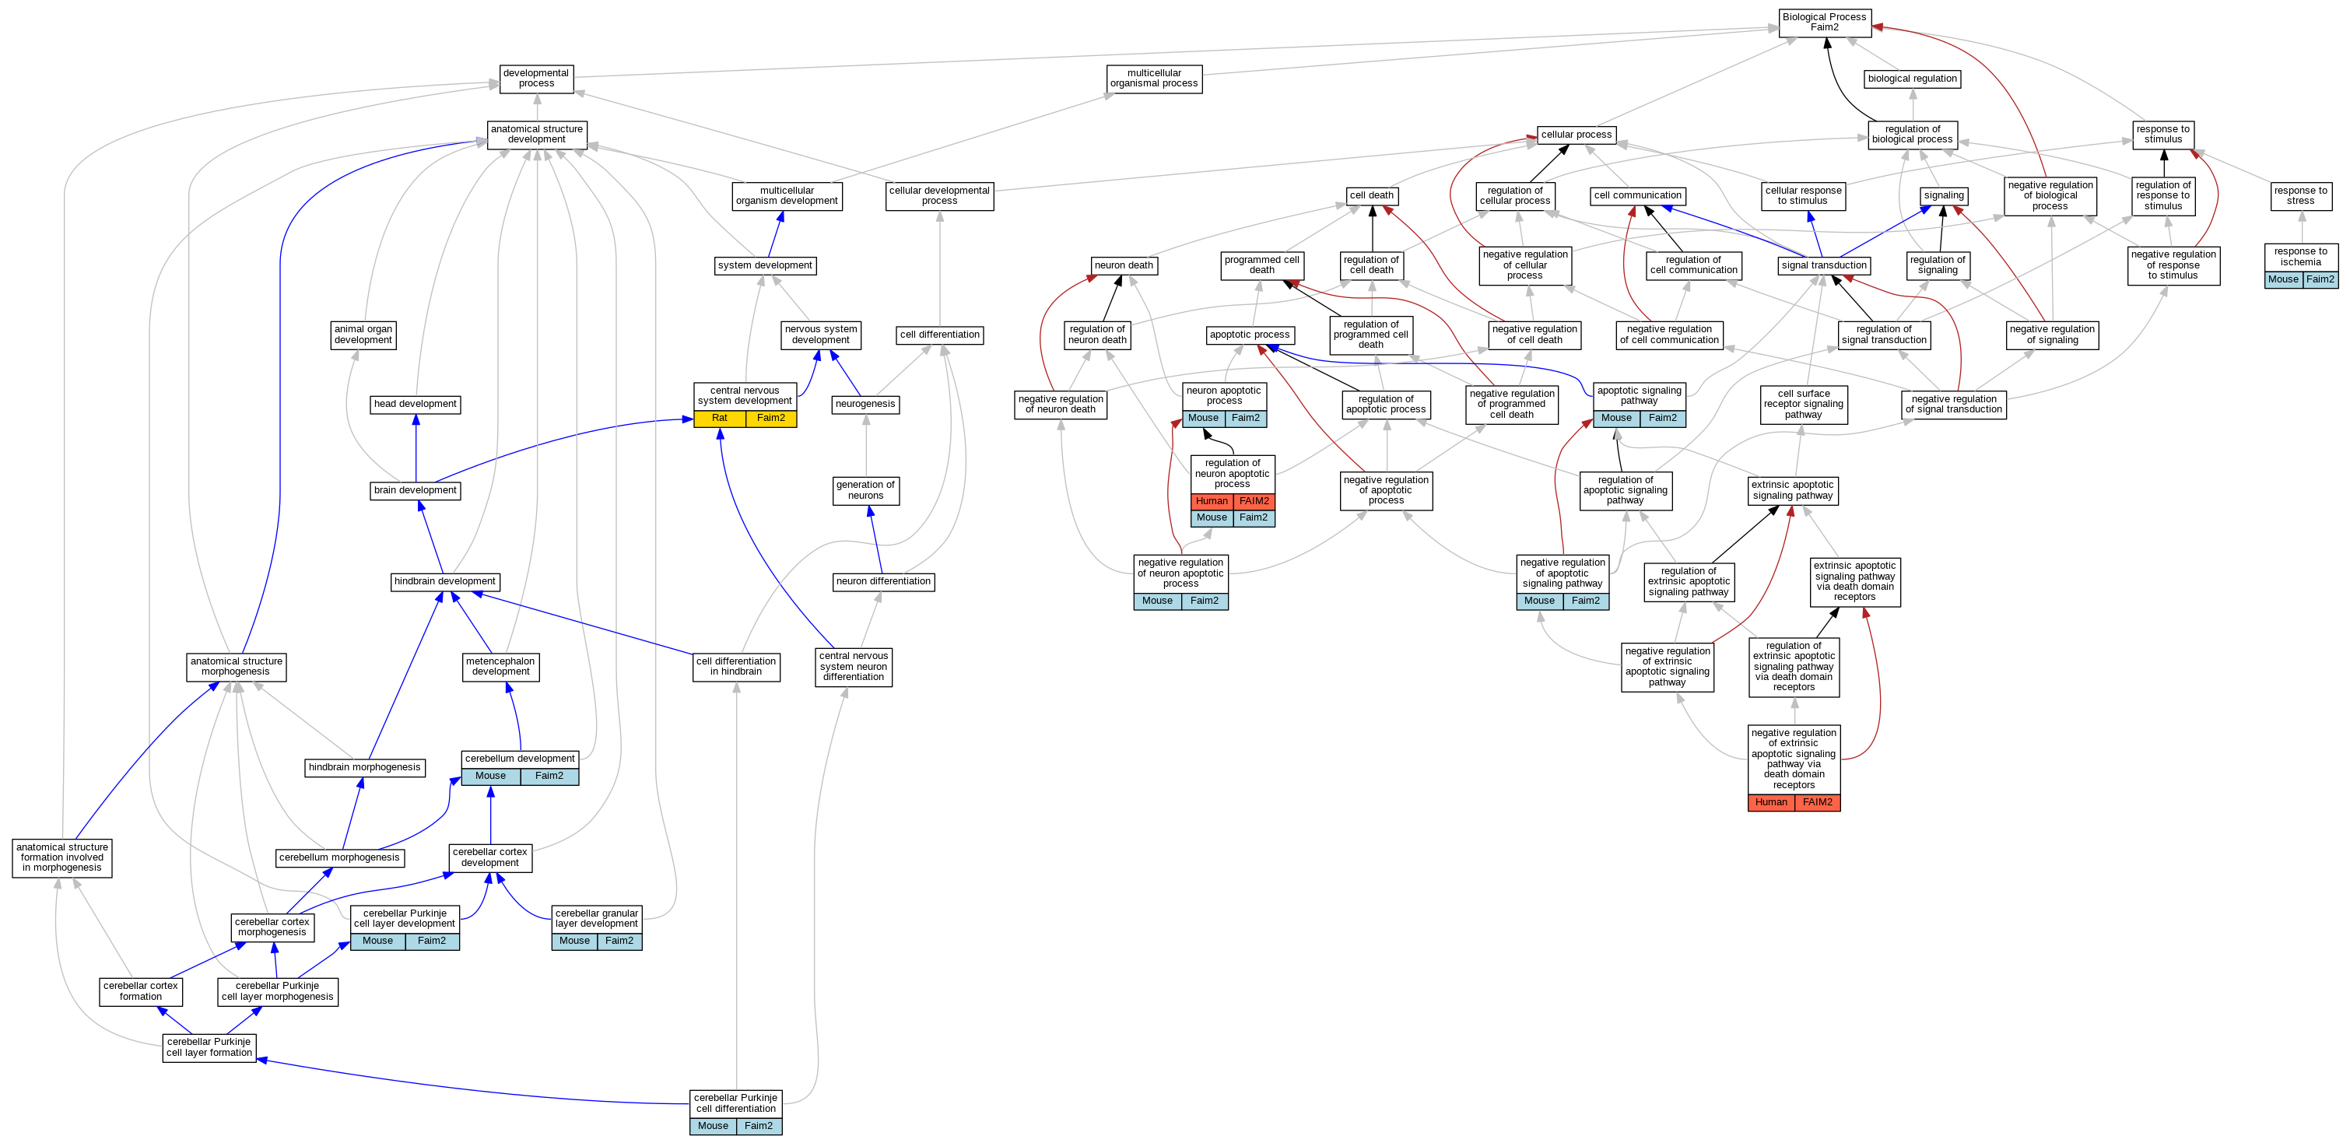
Task: Open the cerebellar Purkinje cell differentiation node
Action: (735, 1103)
